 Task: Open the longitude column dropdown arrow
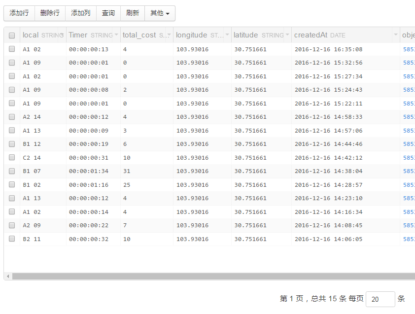click(x=227, y=35)
